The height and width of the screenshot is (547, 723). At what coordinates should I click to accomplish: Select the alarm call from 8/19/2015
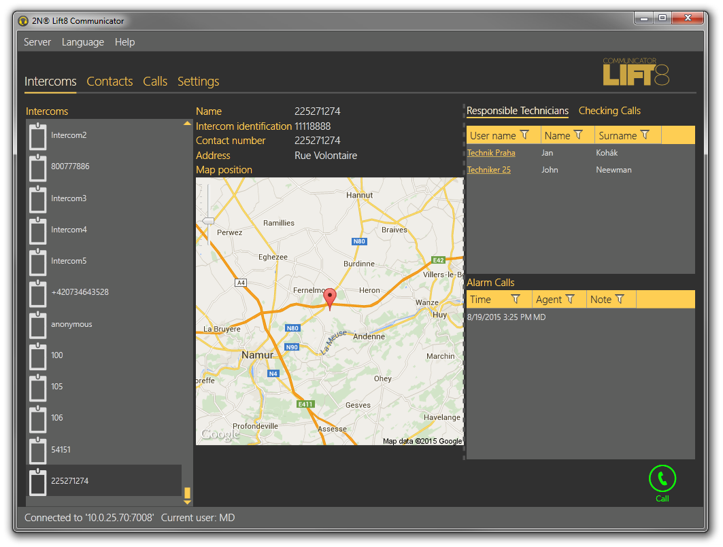coord(506,317)
